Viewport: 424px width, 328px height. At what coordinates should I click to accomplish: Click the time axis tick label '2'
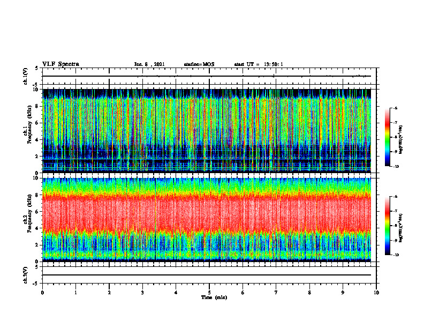109,293
